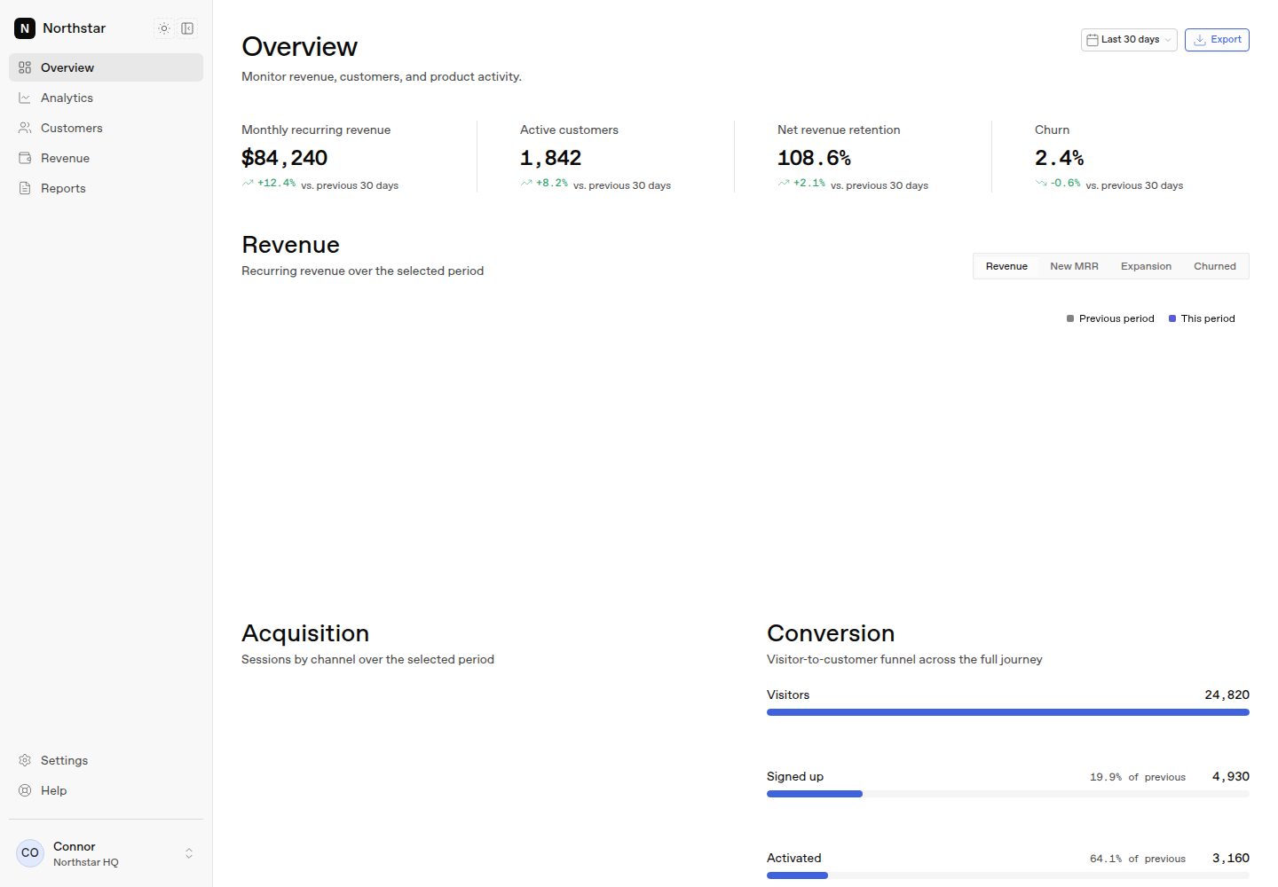
Task: Click the Settings gear icon
Action: pos(25,760)
